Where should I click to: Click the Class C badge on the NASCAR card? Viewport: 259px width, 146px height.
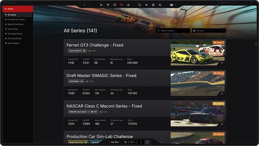point(218,104)
